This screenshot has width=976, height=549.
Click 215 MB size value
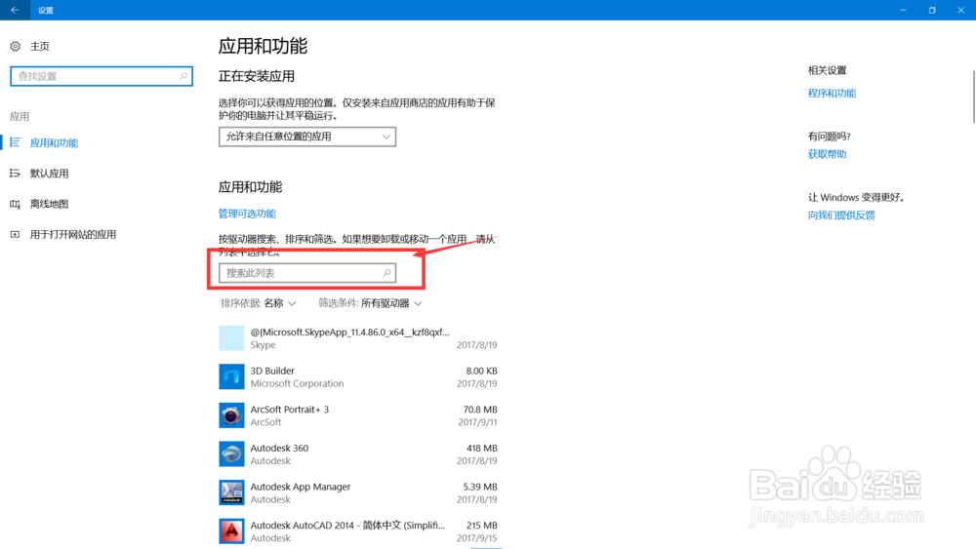(x=482, y=525)
